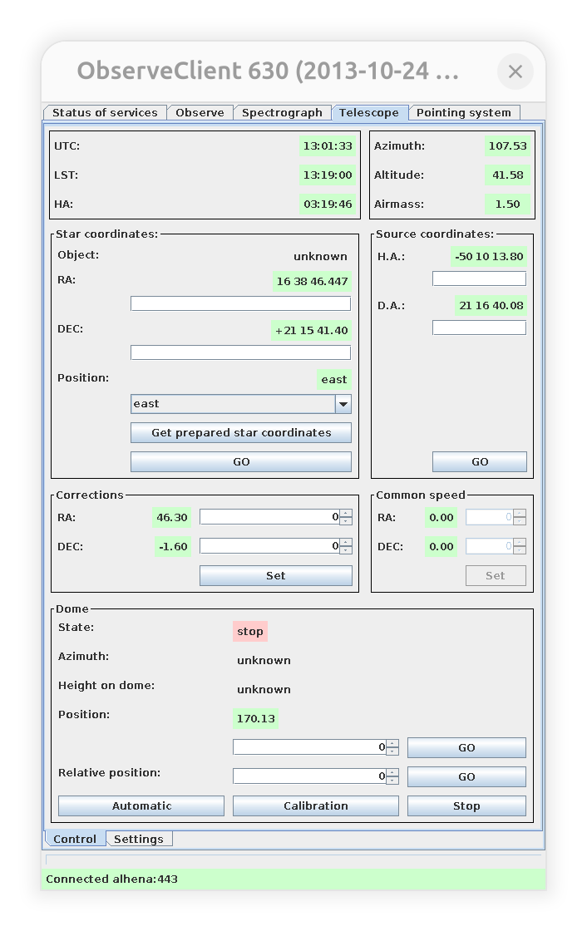Viewport: 587px width, 931px height.
Task: Click the star RA input field
Action: (240, 303)
